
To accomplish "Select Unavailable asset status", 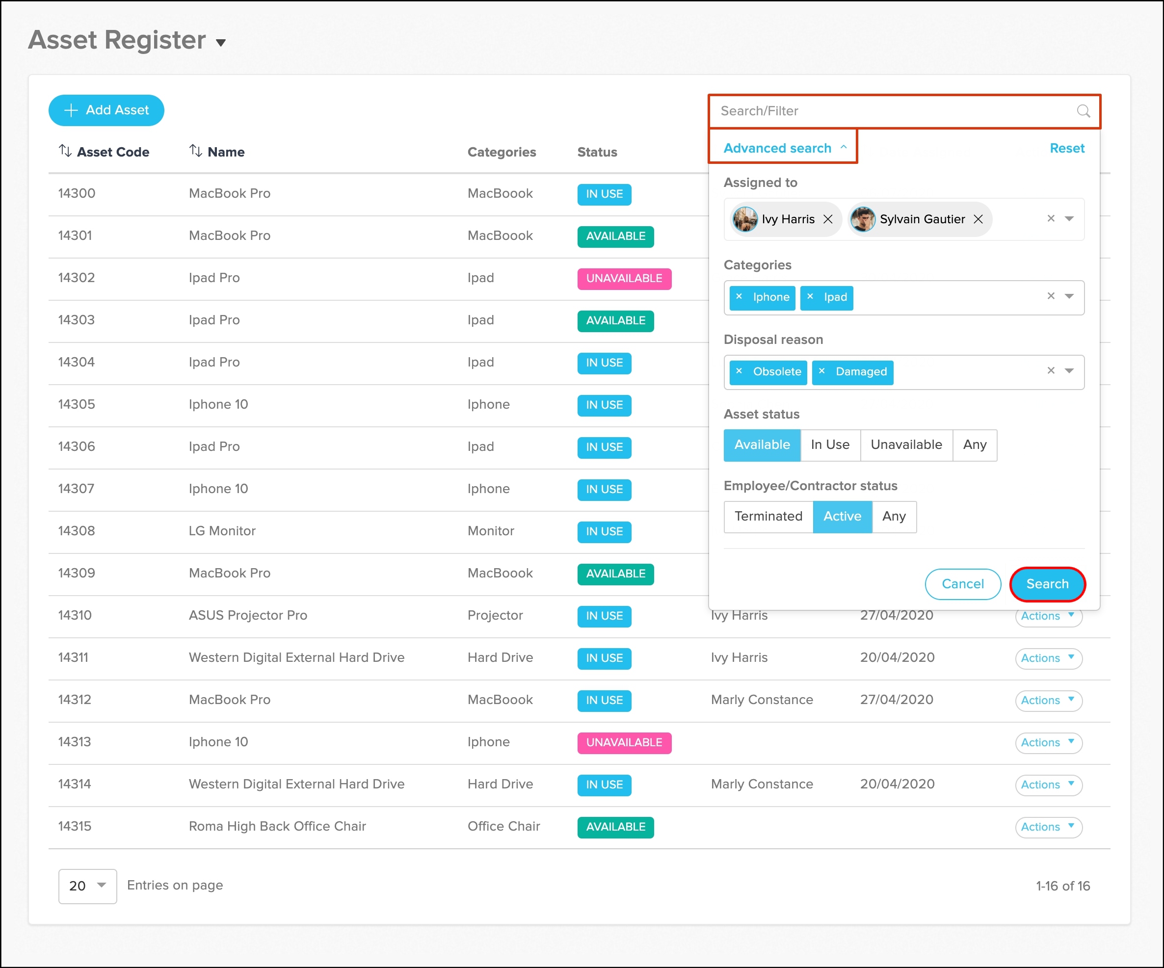I will (906, 445).
